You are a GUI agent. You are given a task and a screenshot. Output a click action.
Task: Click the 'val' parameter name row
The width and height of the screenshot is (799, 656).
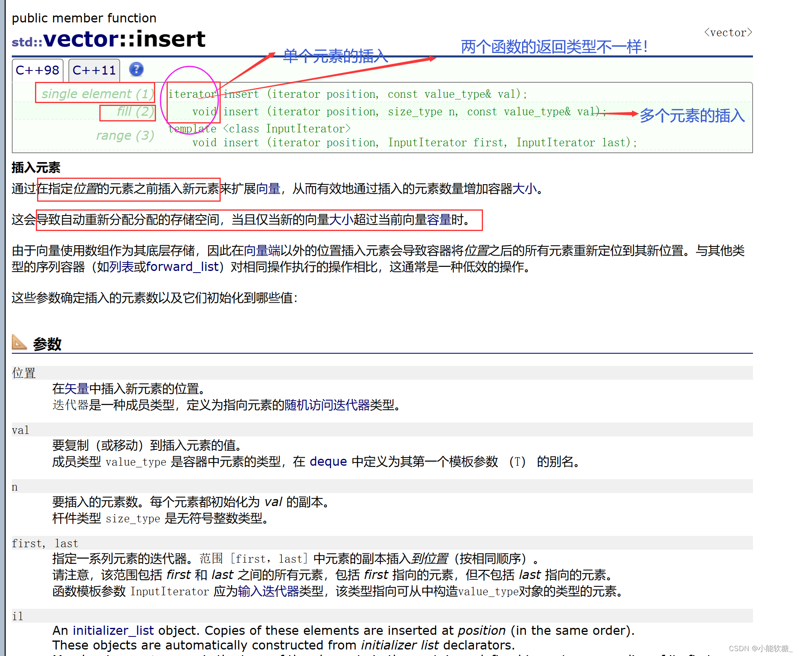coord(382,430)
